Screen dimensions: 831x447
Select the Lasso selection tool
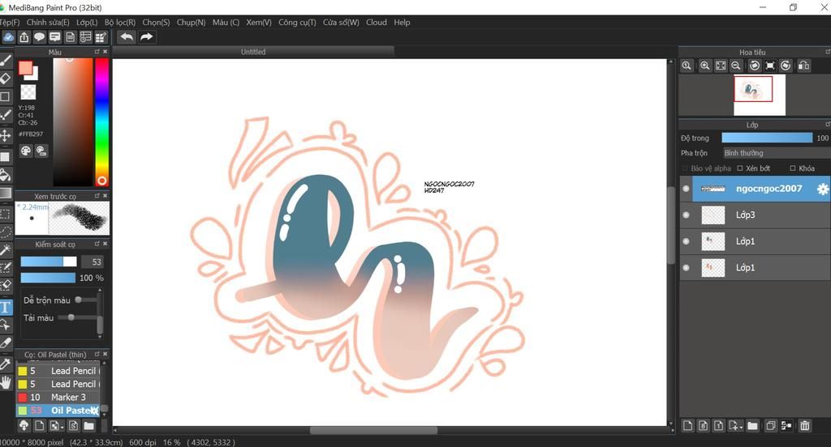[6, 231]
